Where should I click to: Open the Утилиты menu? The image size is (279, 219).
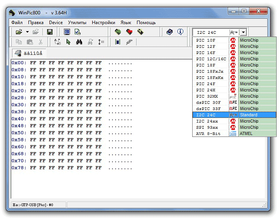(x=77, y=23)
